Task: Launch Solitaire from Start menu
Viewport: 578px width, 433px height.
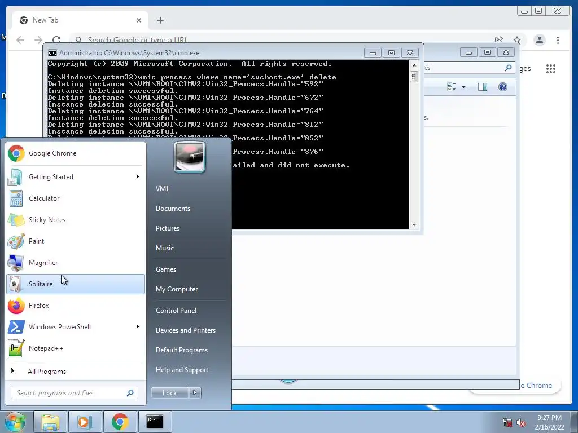Action: [76, 284]
